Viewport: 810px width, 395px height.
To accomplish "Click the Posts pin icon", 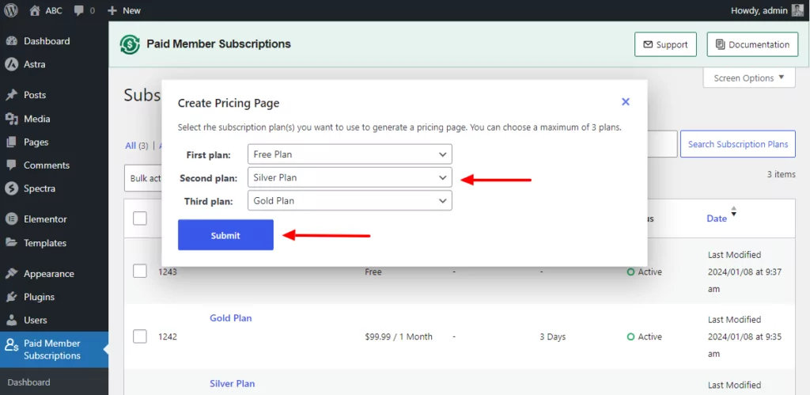I will [11, 95].
